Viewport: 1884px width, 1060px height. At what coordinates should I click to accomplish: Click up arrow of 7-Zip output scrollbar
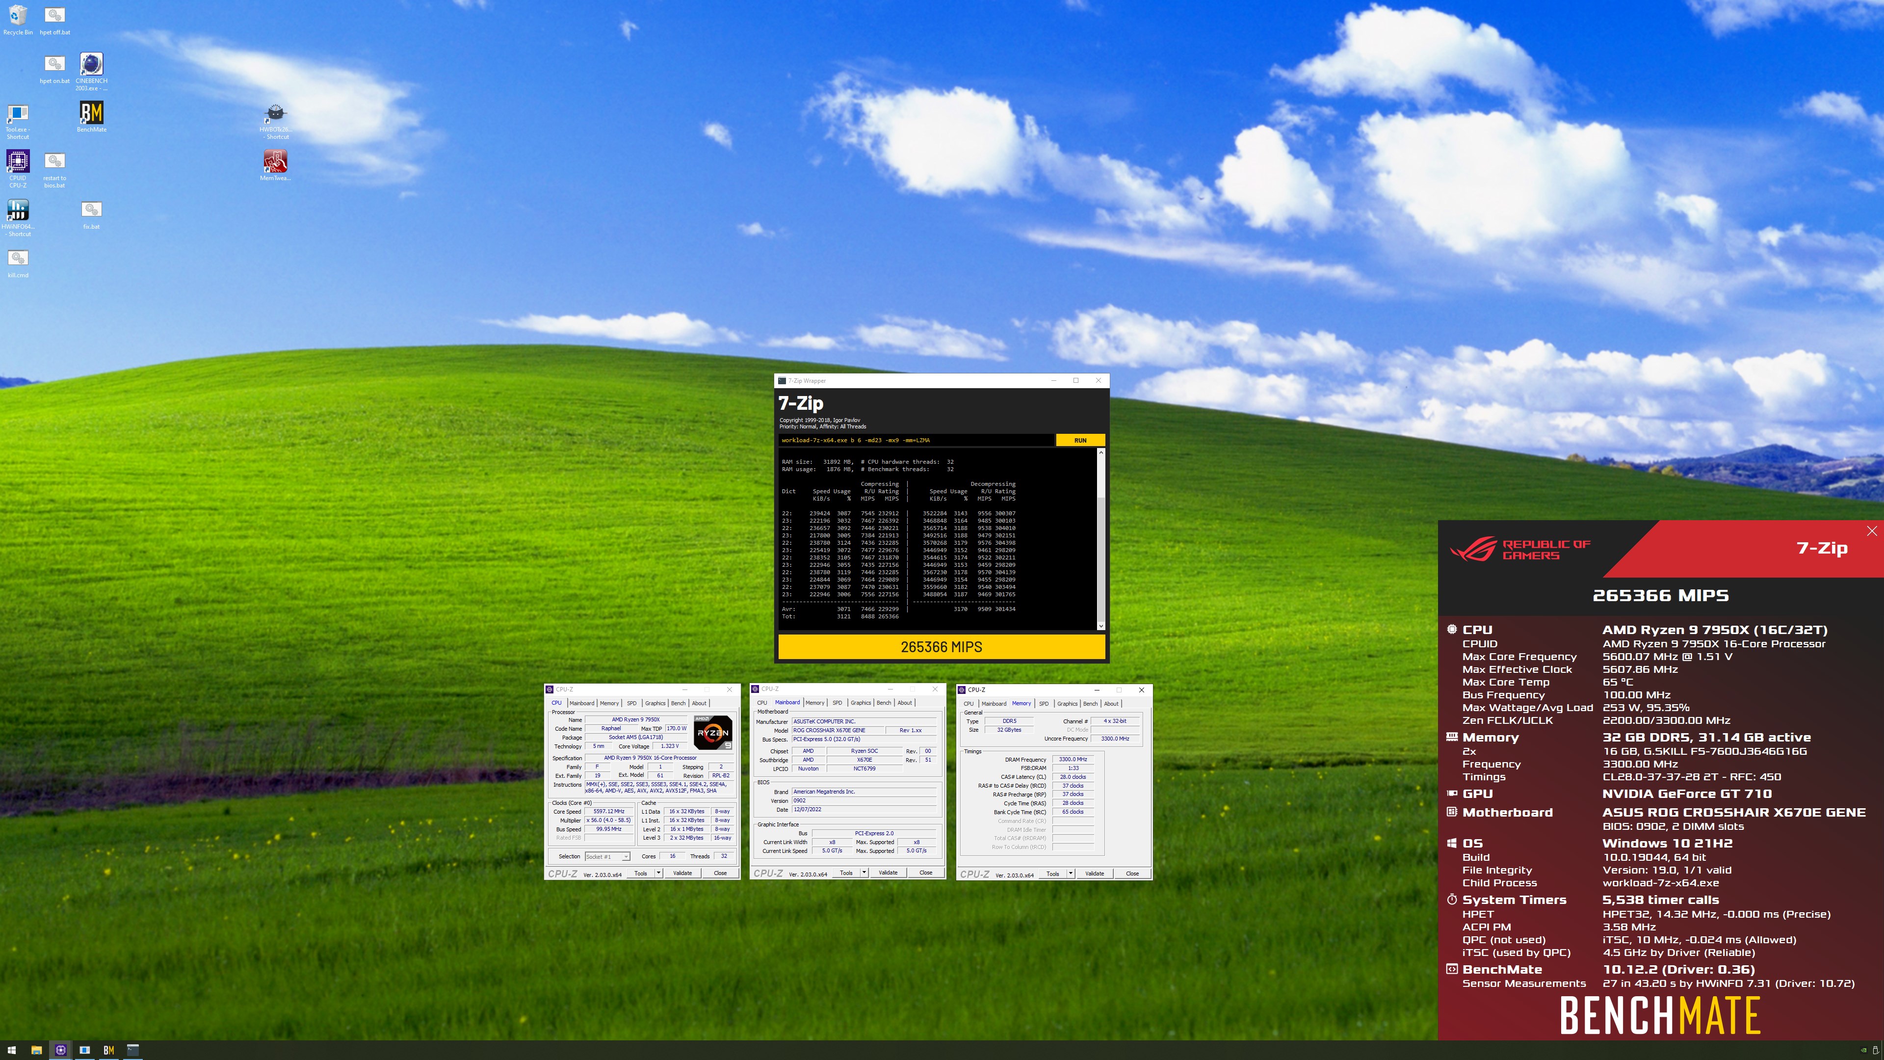pos(1100,453)
